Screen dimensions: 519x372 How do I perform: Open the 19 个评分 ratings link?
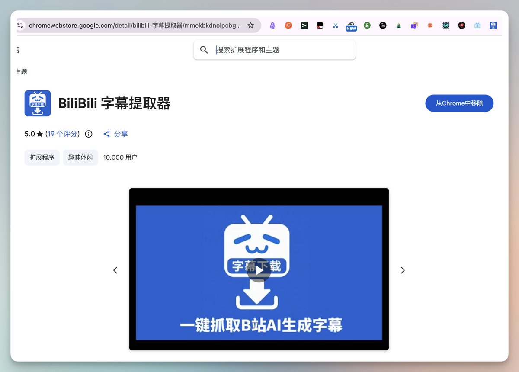pyautogui.click(x=62, y=134)
